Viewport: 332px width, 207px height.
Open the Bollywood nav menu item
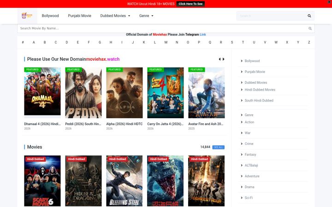point(50,16)
